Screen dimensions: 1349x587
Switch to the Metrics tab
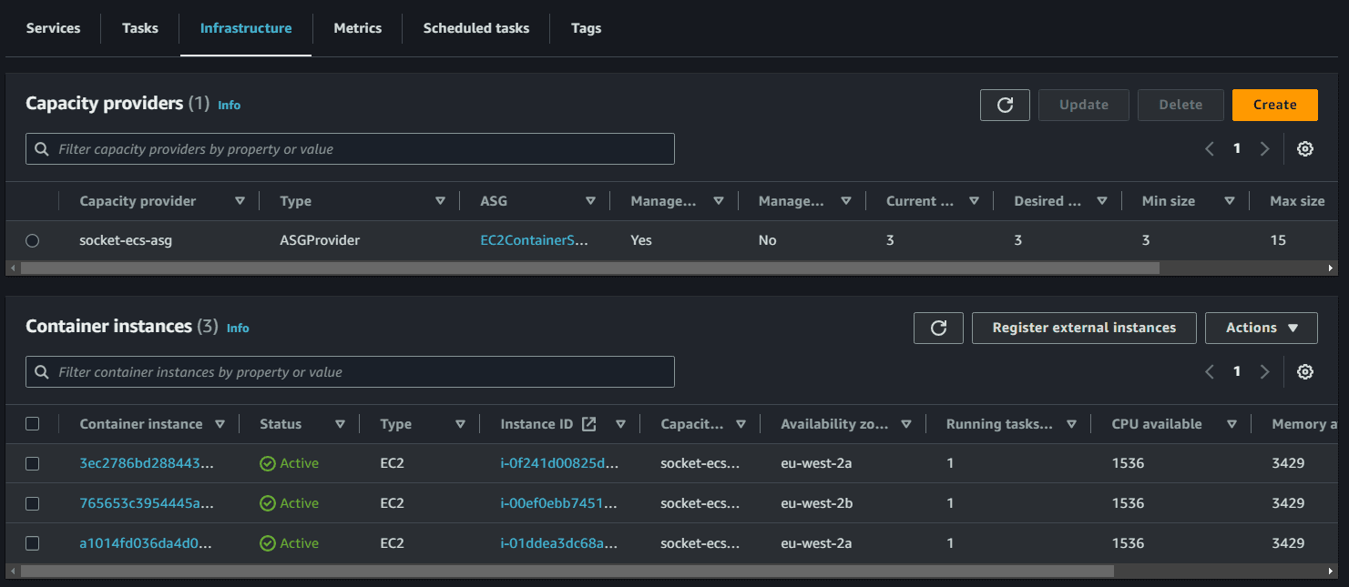coord(357,28)
